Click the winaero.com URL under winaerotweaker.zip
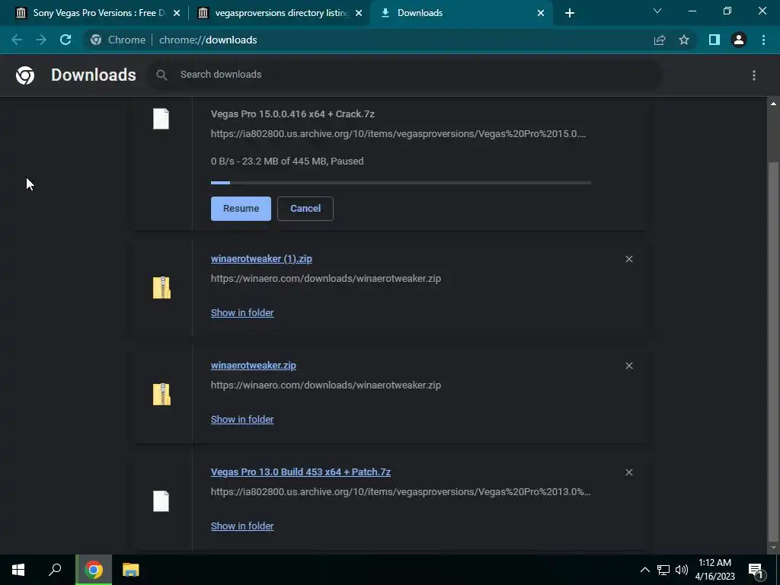 point(326,385)
